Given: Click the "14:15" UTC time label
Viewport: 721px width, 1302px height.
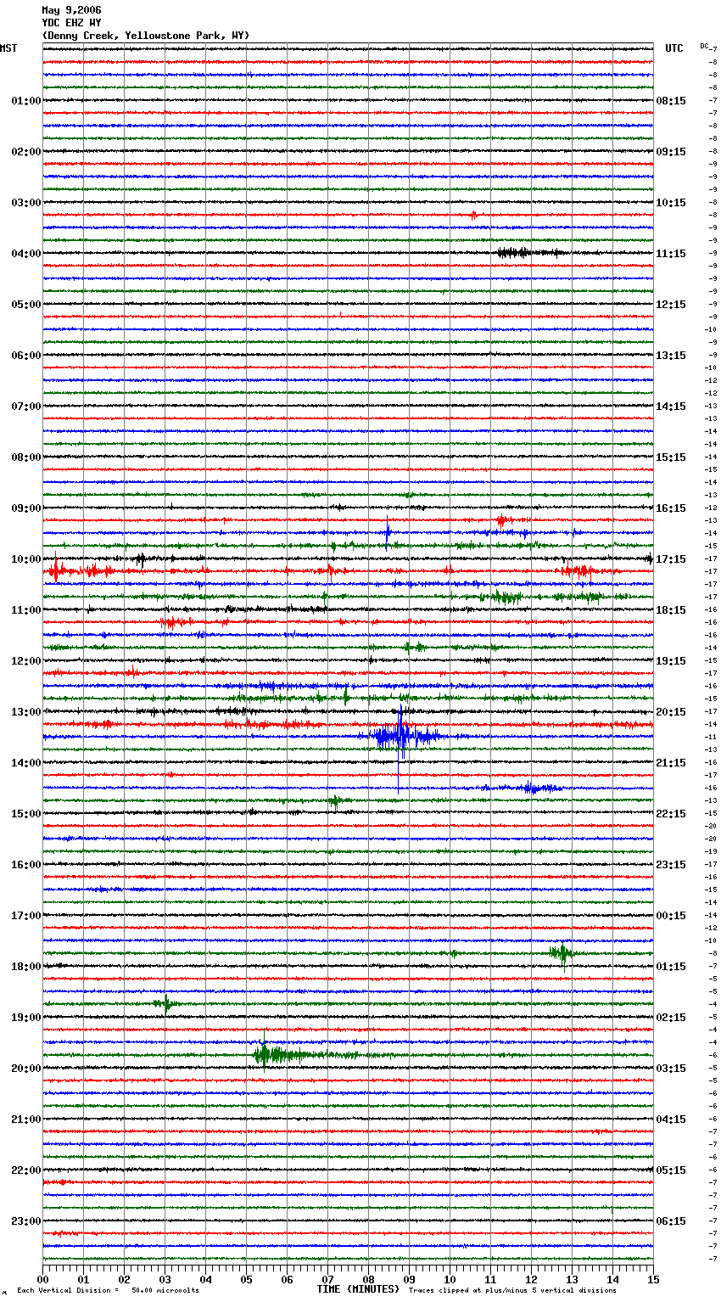Looking at the screenshot, I should pyautogui.click(x=671, y=407).
